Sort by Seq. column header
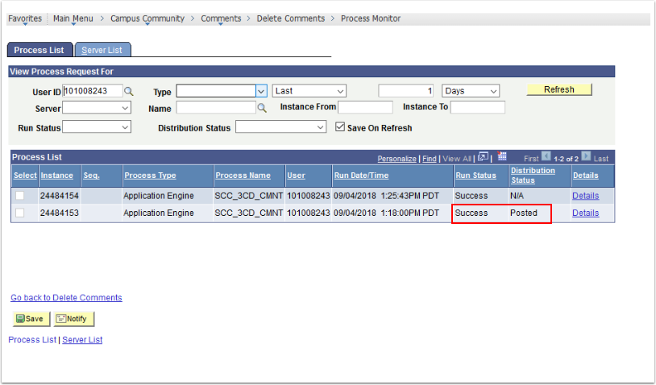Viewport: 656px width, 385px height. tap(91, 176)
